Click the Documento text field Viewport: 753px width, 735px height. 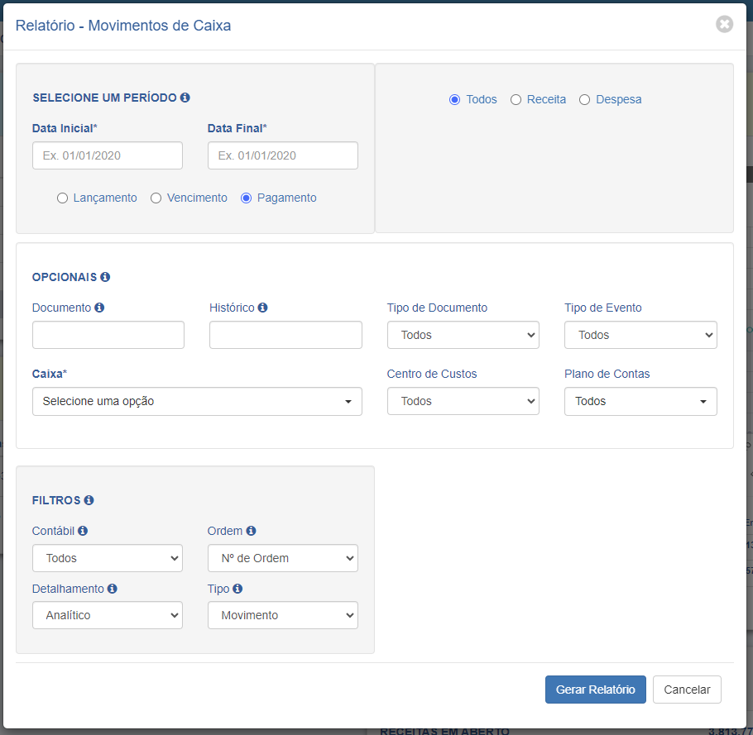point(108,335)
